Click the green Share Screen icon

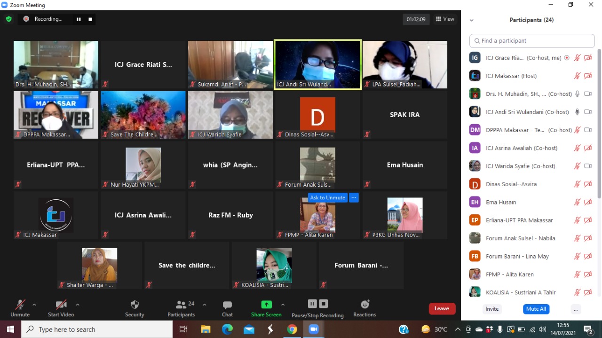pos(266,305)
